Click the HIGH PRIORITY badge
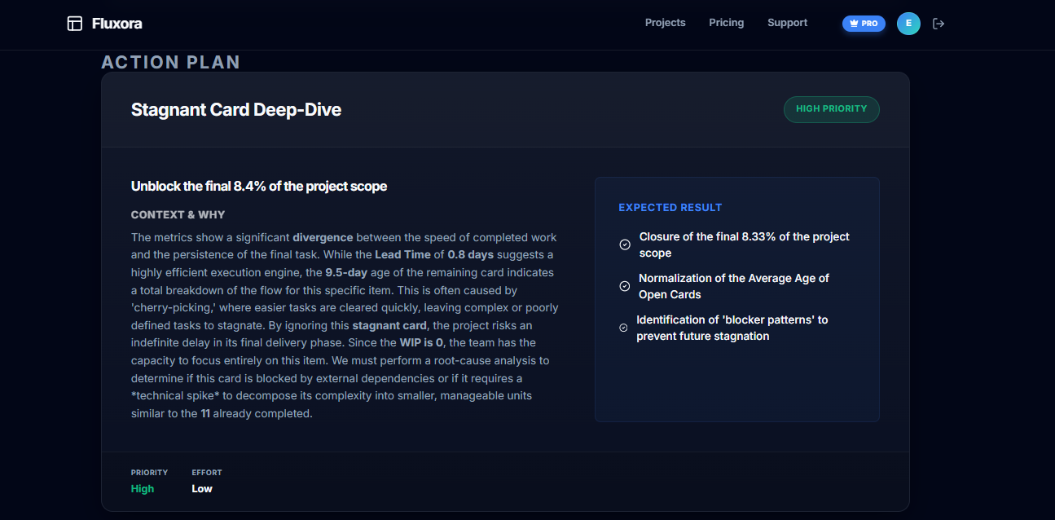Screen dimensions: 1055x520 point(831,109)
